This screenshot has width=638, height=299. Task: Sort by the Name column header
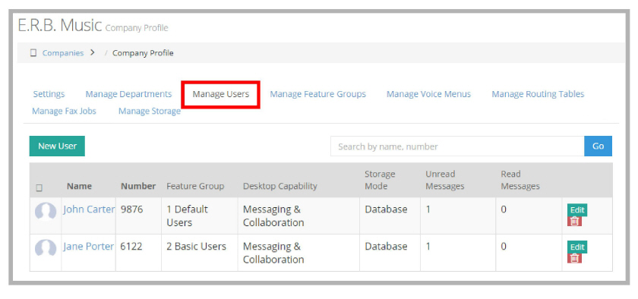click(79, 186)
